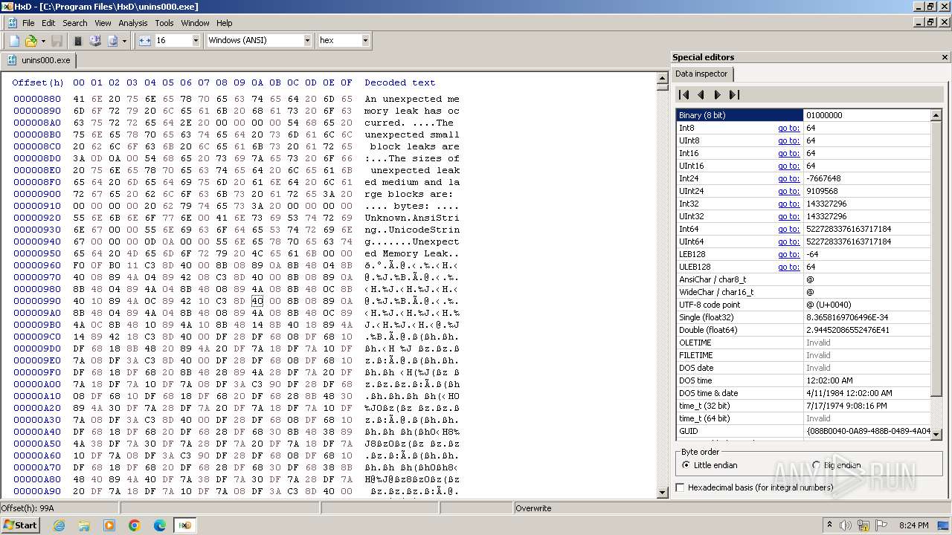The image size is (952, 535).
Task: Open the Analysis menu
Action: (x=133, y=23)
